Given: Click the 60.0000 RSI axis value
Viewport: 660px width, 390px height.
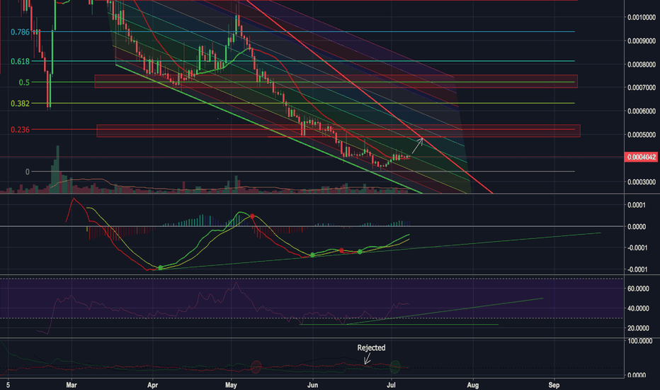Looking at the screenshot, I should (638, 289).
